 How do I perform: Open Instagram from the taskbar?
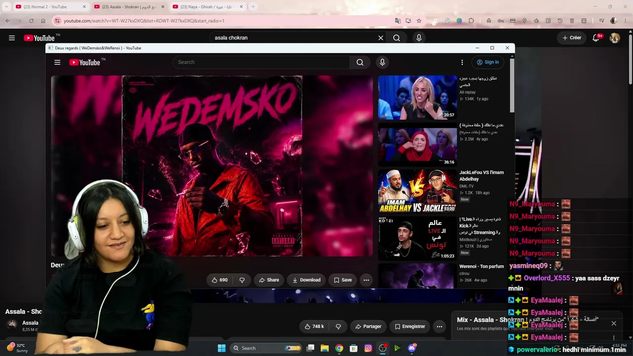coord(368,348)
